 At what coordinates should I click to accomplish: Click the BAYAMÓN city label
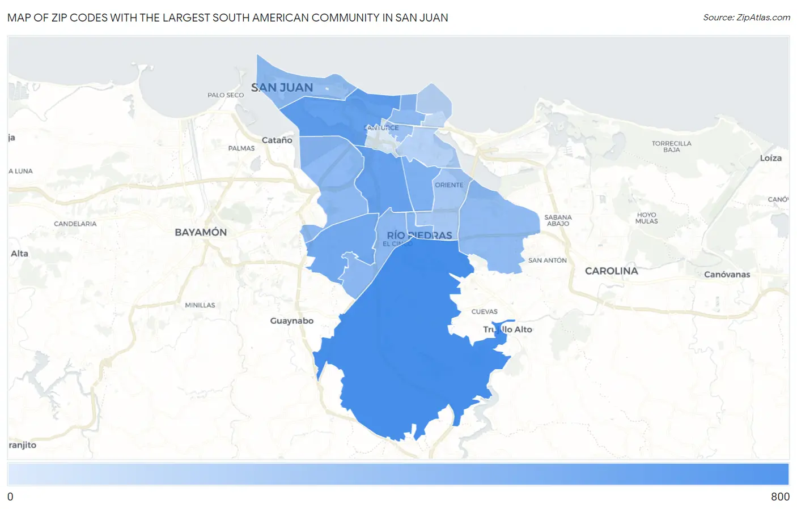(201, 232)
